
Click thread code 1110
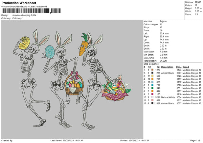pyautogui.click(x=179, y=94)
